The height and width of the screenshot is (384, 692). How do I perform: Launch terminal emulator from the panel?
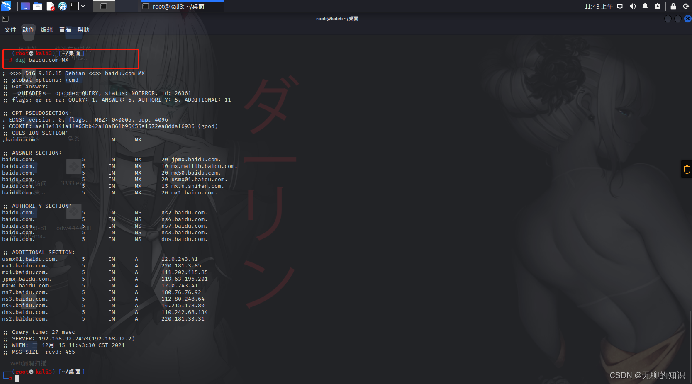(74, 6)
